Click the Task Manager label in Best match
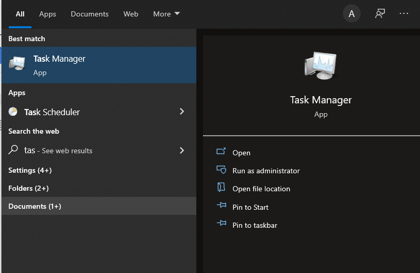 click(59, 59)
